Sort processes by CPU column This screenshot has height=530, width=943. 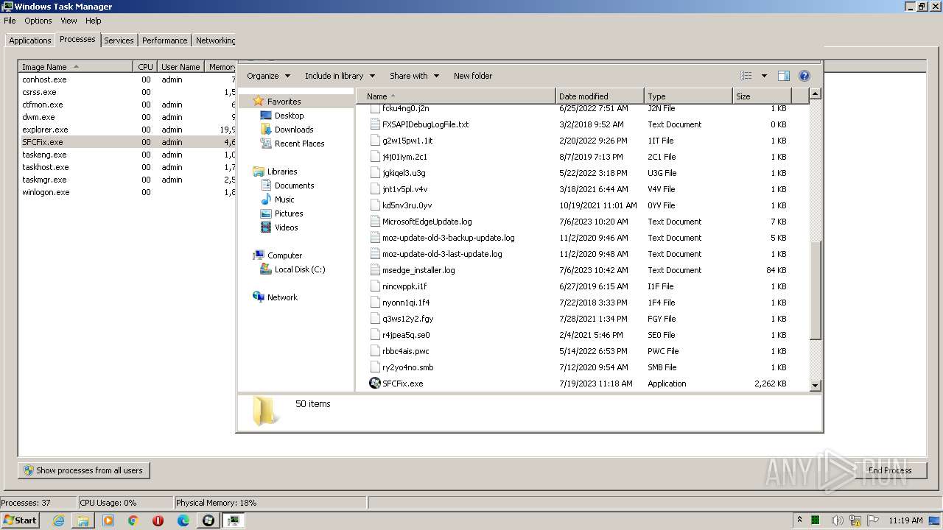tap(145, 67)
